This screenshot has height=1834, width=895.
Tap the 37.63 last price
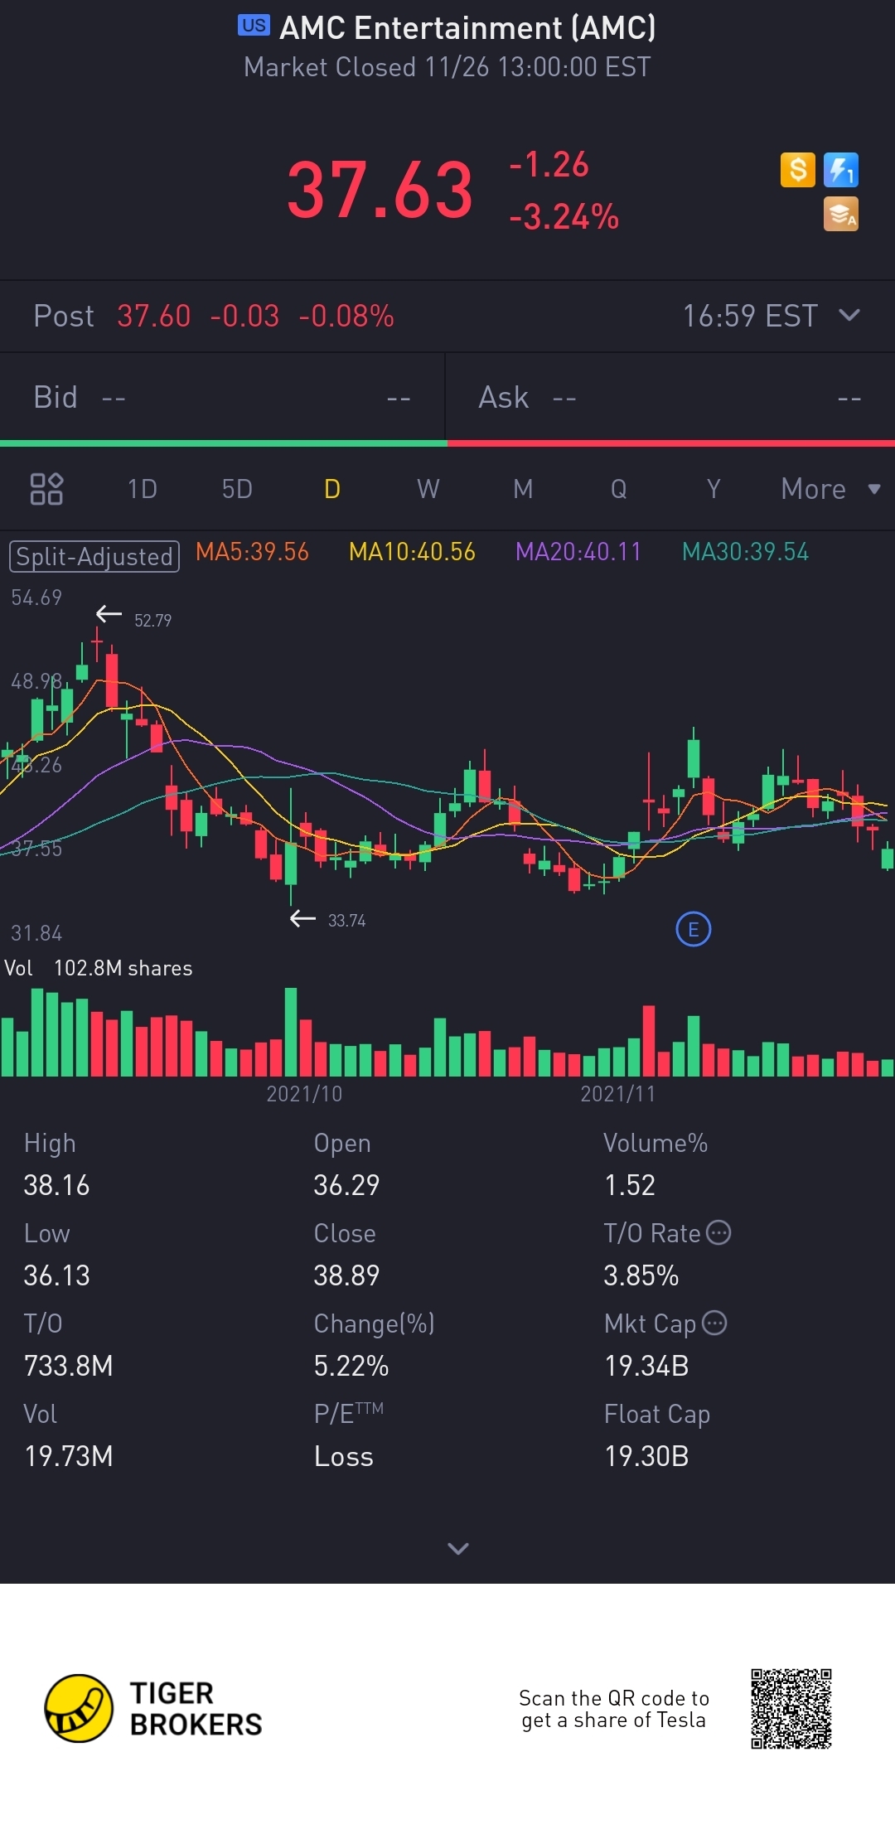[380, 190]
